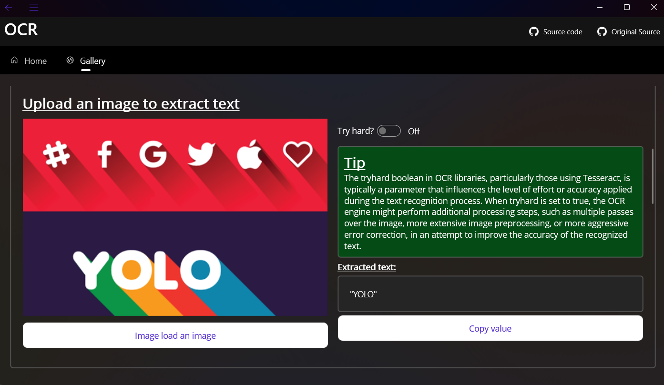Image resolution: width=664 pixels, height=385 pixels.
Task: Open the Original Source link
Action: tap(635, 32)
